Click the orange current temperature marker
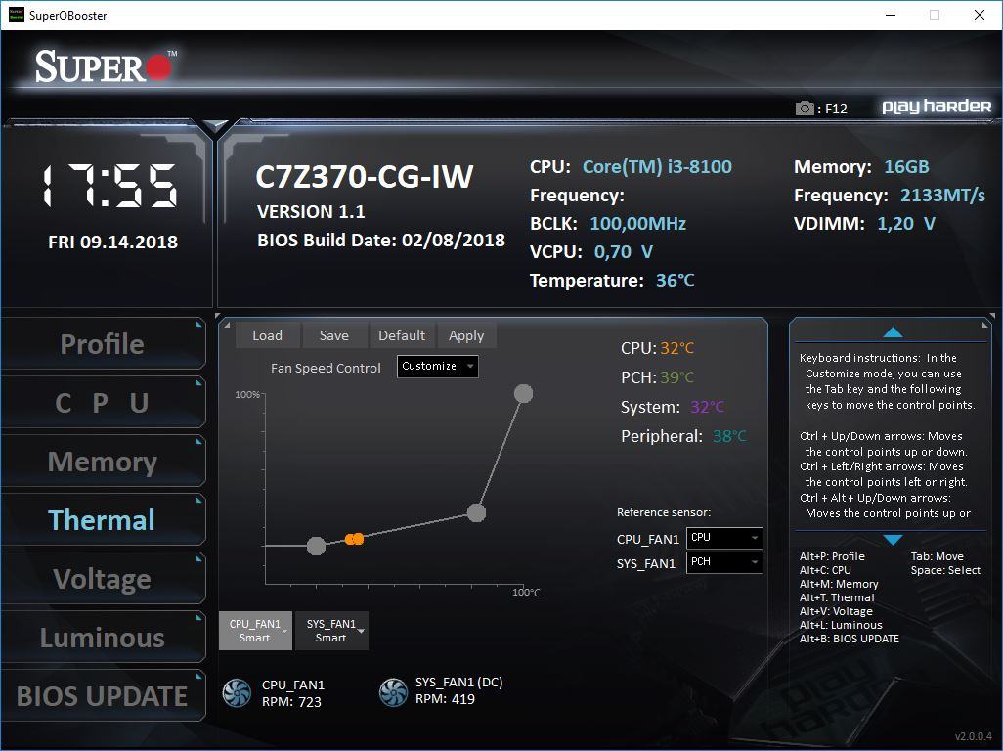 355,539
